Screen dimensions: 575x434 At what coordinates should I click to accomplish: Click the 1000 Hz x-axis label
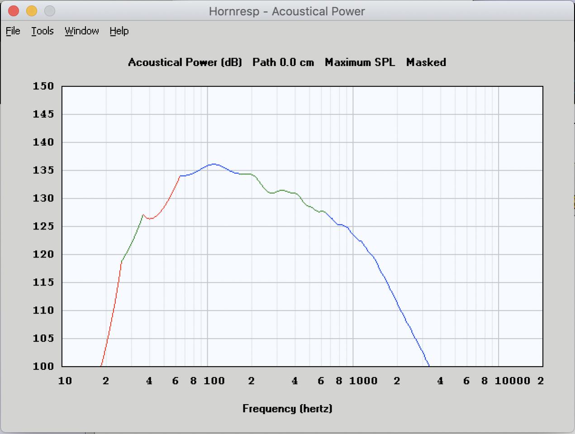(x=363, y=381)
